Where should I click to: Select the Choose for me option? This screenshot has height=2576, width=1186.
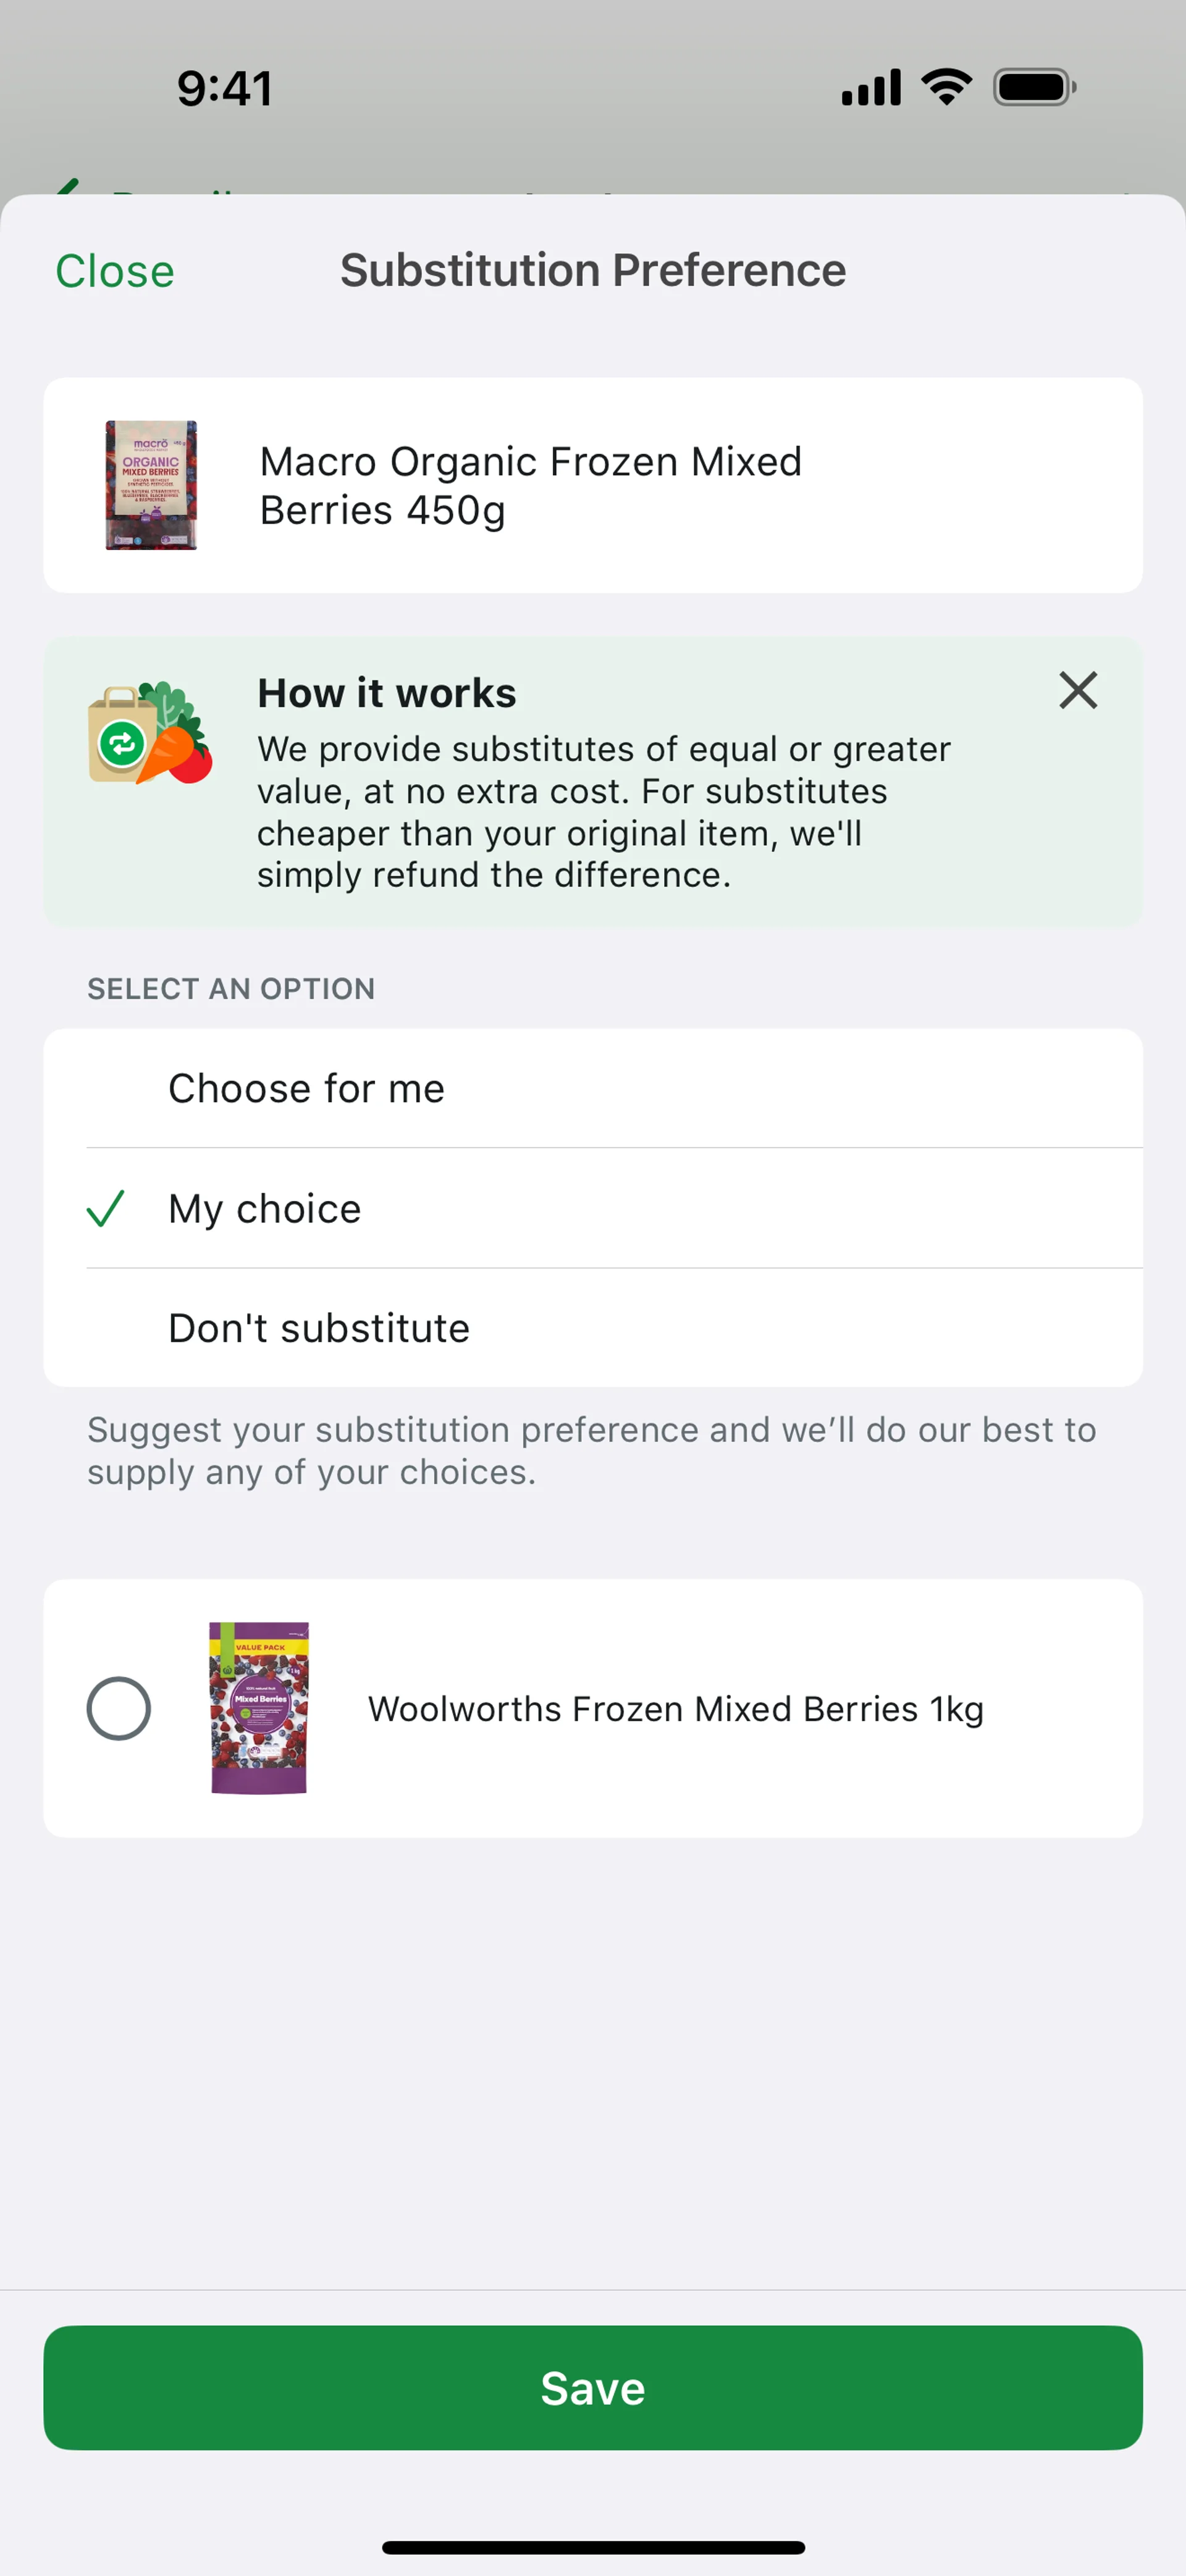306,1088
